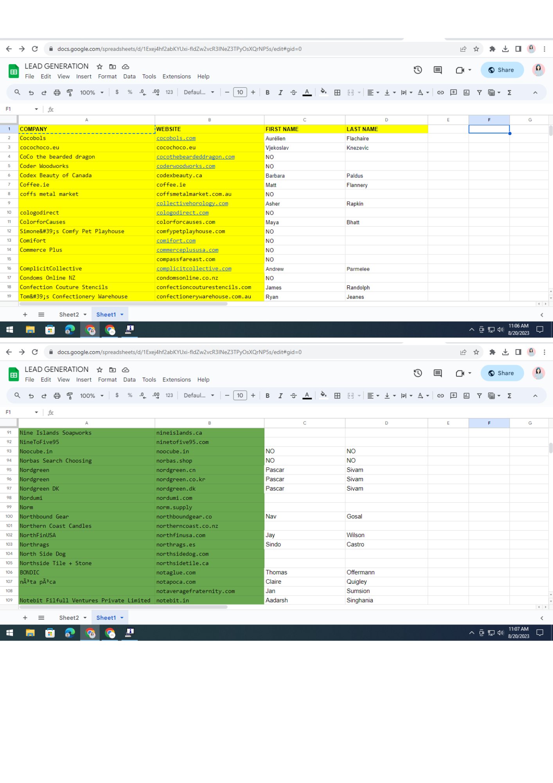This screenshot has height=783, width=553.
Task: Open the coderwoodworks.com link
Action: coord(186,166)
